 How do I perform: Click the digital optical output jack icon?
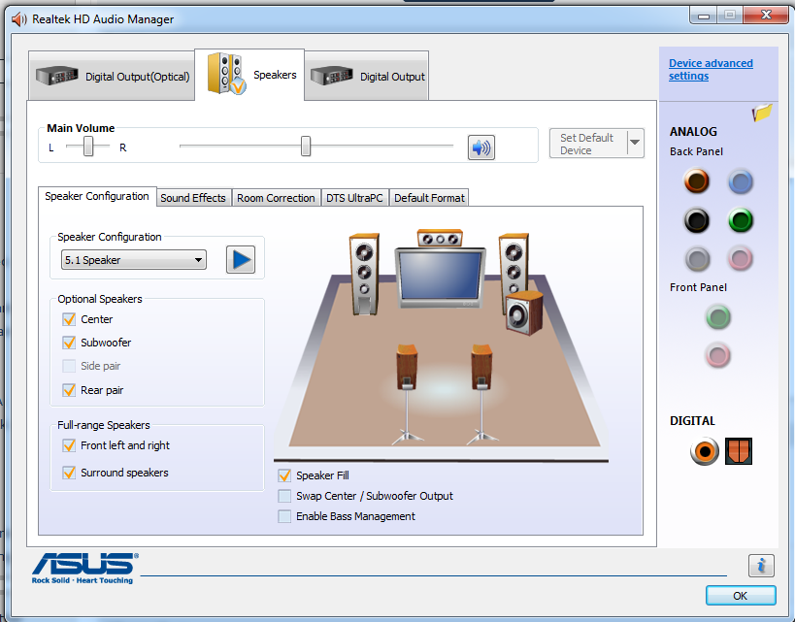738,450
